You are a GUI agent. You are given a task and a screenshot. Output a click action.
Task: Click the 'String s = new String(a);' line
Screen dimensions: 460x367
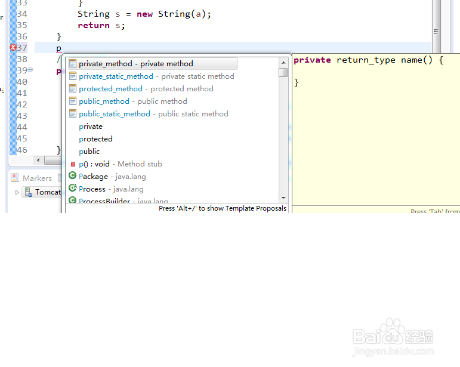click(x=144, y=14)
